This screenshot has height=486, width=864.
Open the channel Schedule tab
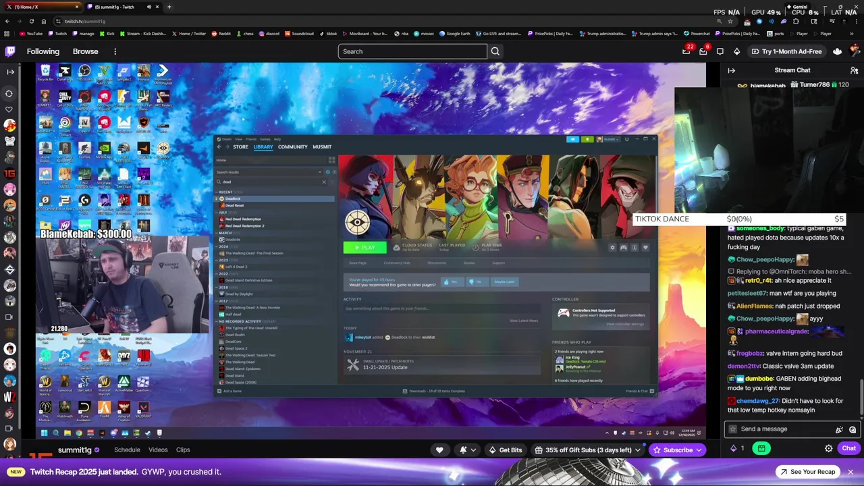[x=127, y=450]
